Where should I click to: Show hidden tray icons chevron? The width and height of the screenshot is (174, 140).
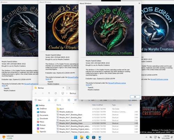point(147,137)
